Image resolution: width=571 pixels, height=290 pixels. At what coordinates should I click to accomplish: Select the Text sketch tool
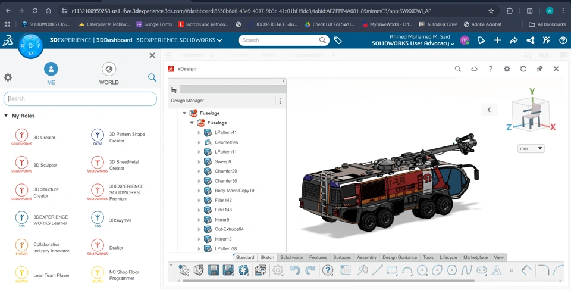pos(496,270)
